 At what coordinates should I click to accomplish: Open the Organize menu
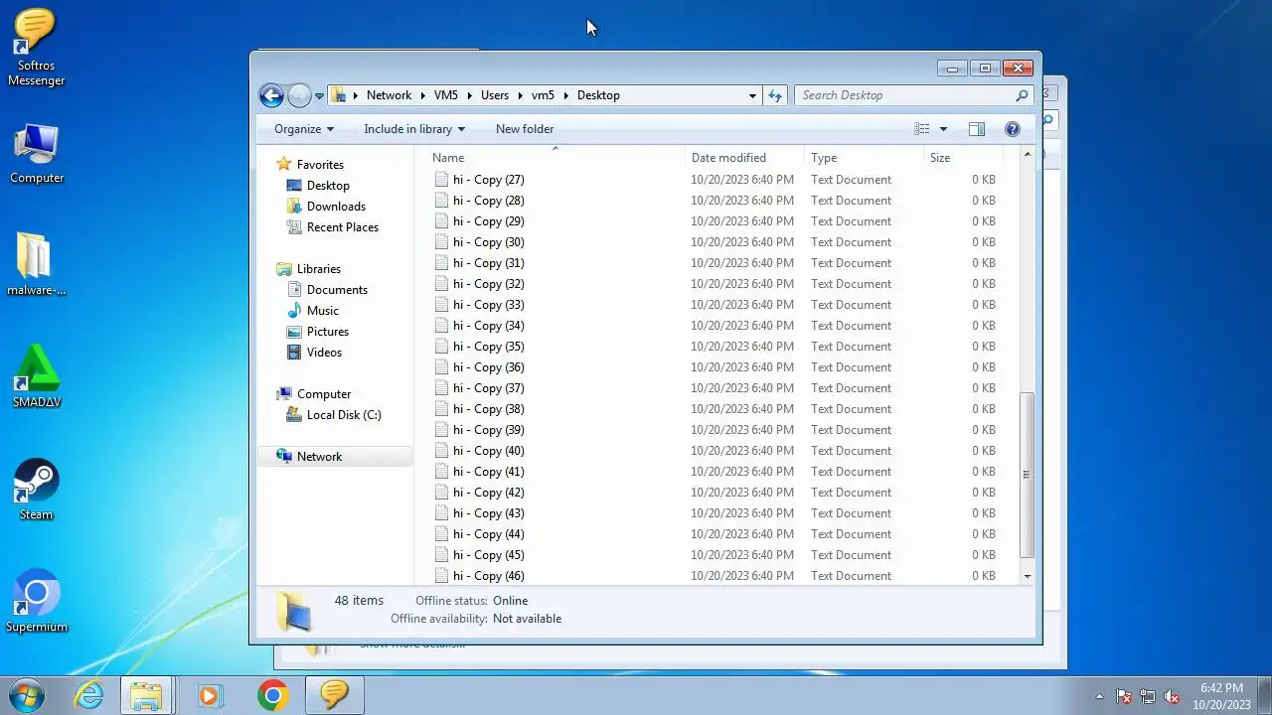pyautogui.click(x=304, y=129)
